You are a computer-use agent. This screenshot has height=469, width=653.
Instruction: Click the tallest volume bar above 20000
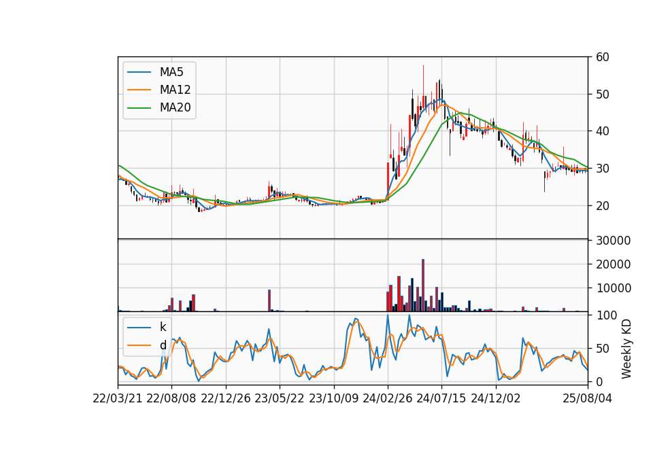coord(423,285)
